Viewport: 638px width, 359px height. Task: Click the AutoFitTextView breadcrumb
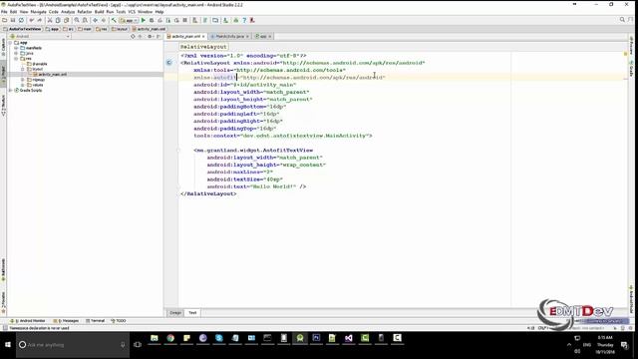coord(22,29)
